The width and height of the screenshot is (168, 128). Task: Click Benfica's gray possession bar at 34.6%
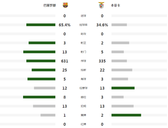click(119, 25)
